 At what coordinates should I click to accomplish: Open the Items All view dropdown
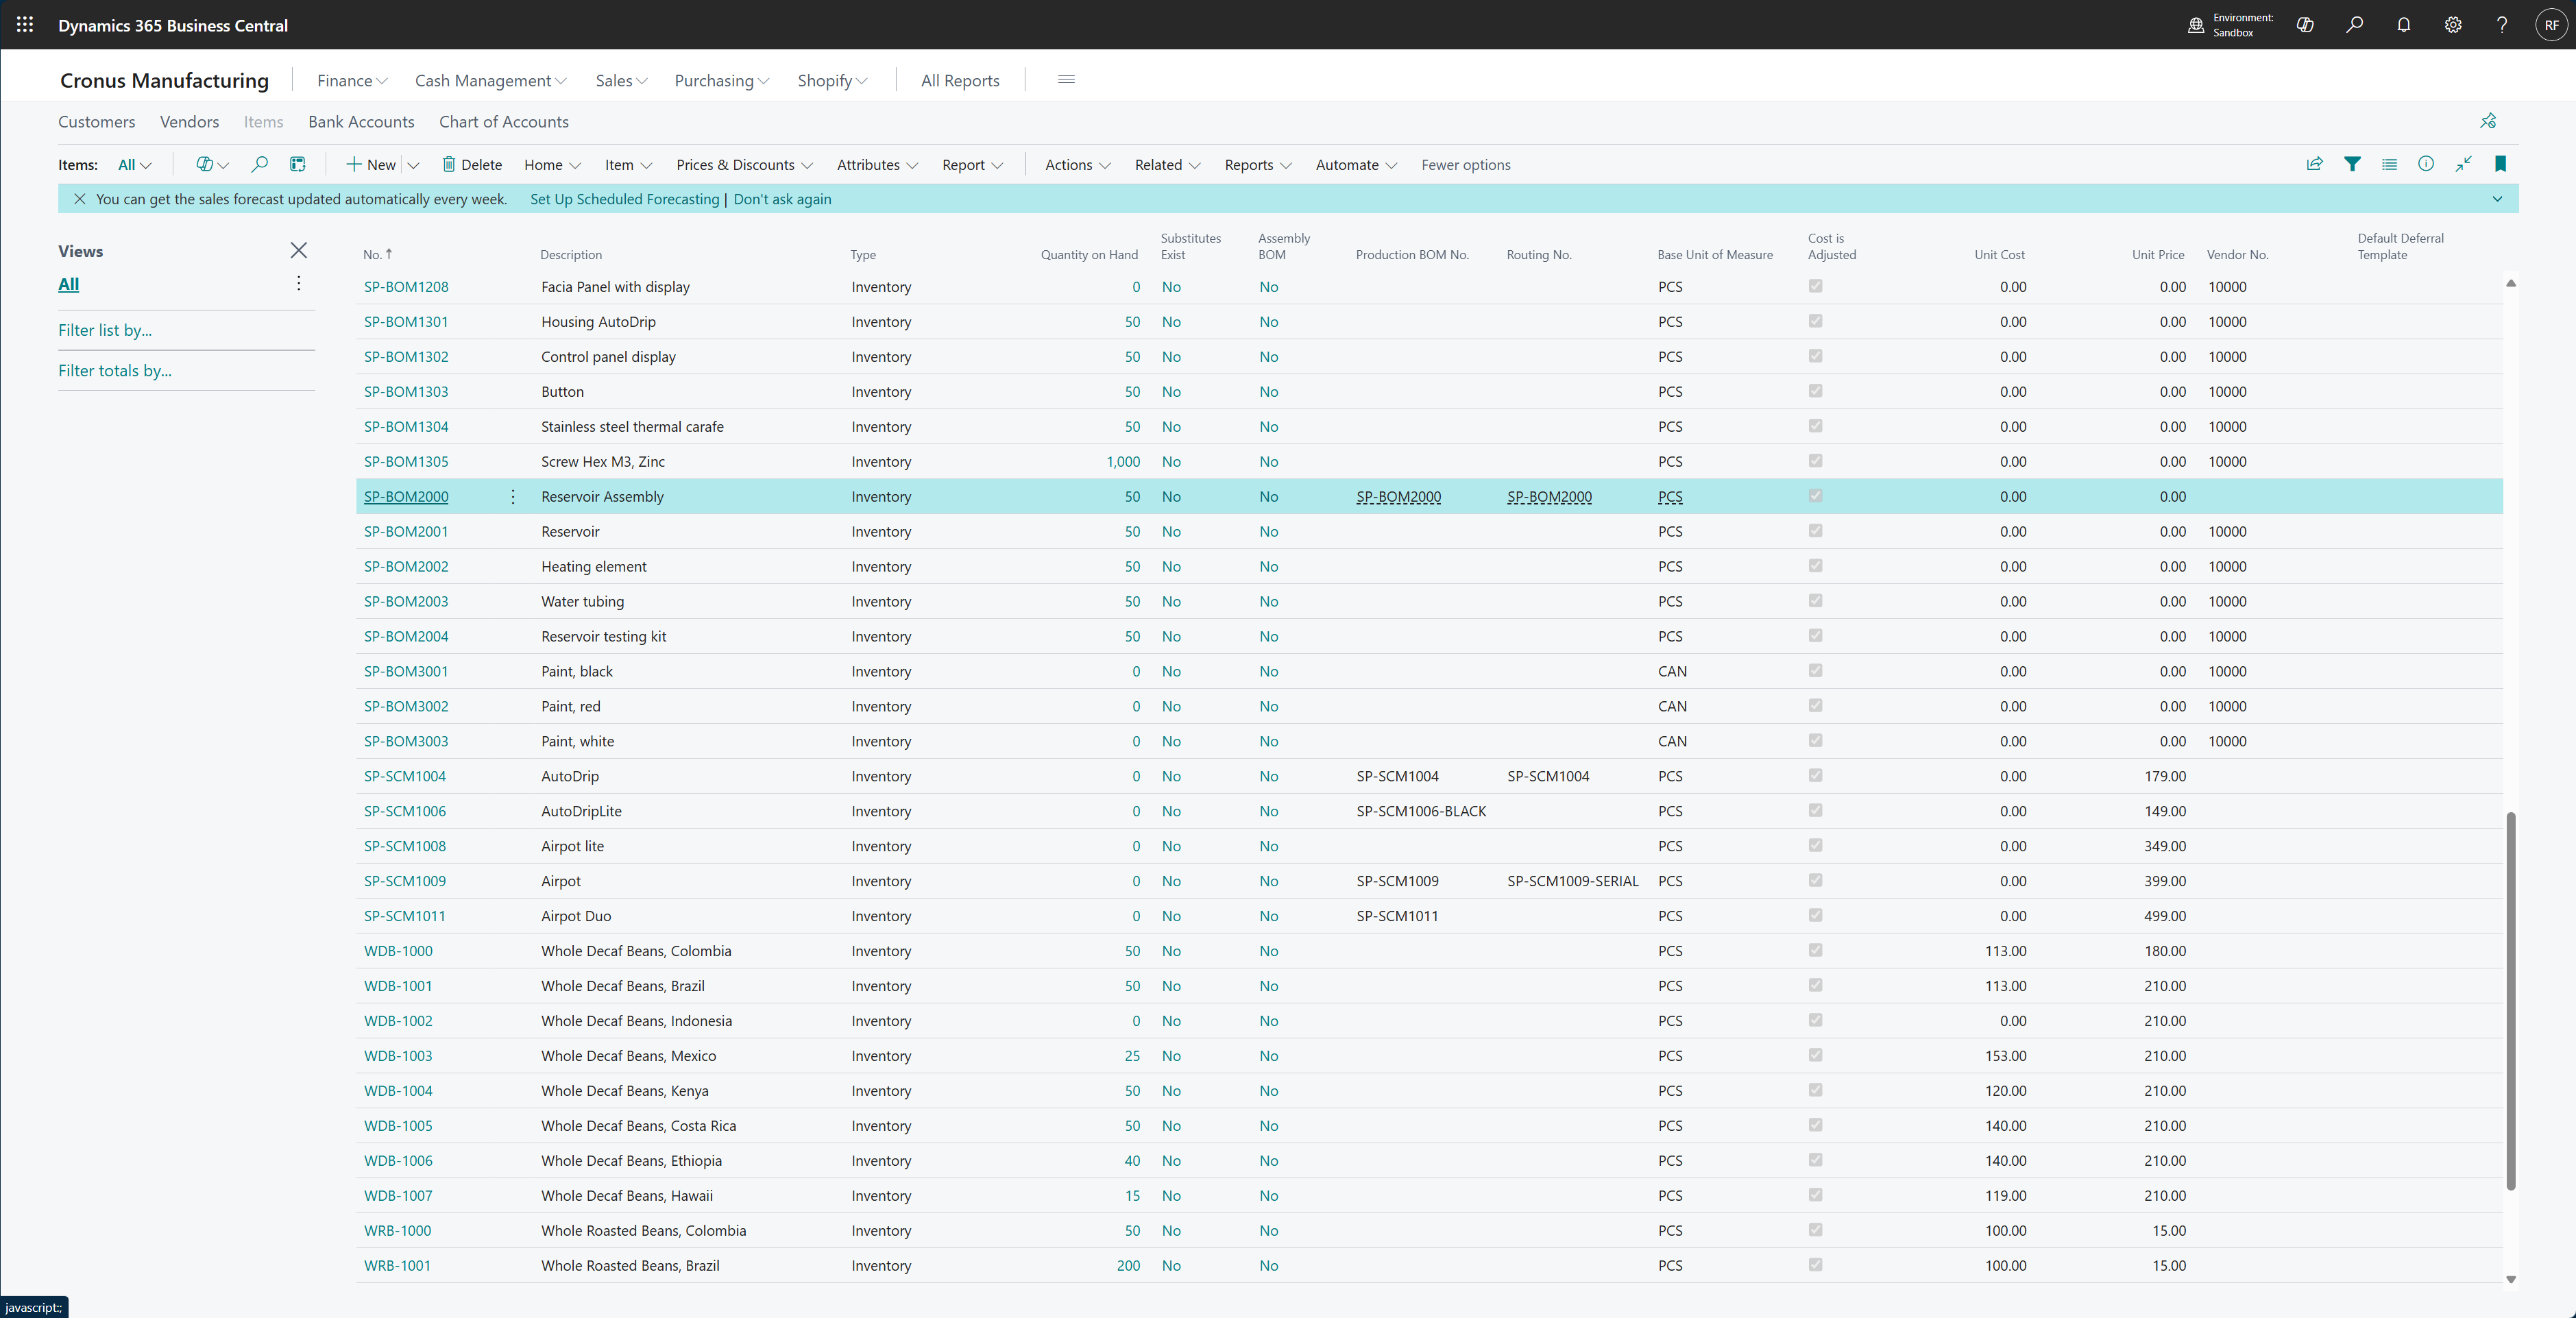[134, 165]
